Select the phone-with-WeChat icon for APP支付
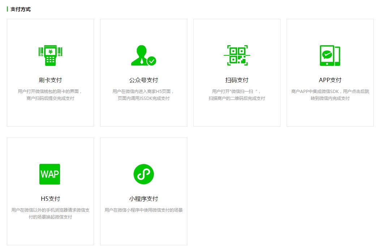381x250 pixels. point(330,55)
